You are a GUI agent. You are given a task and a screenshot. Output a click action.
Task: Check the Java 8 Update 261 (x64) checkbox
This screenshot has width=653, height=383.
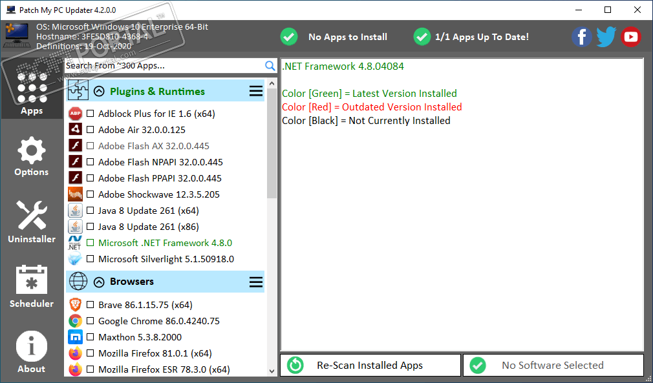90,211
